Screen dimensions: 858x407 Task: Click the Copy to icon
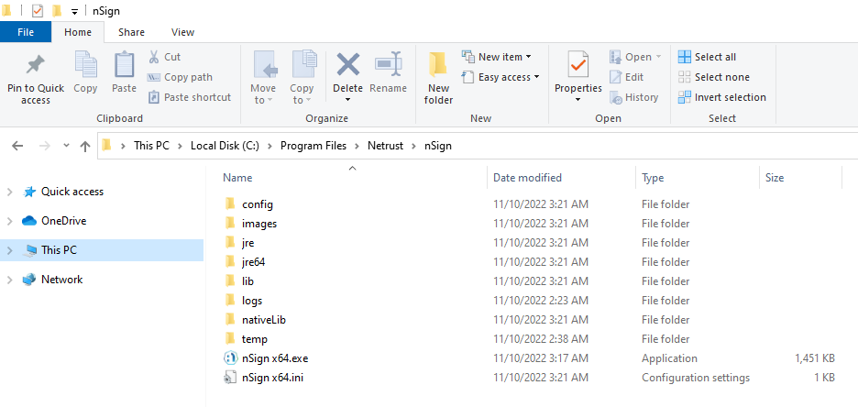pos(303,65)
